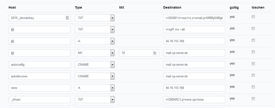The height and width of the screenshot is (108, 275).
Task: Tick löschen checkbox for the spf1 TXT record
Action: pyautogui.click(x=253, y=28)
